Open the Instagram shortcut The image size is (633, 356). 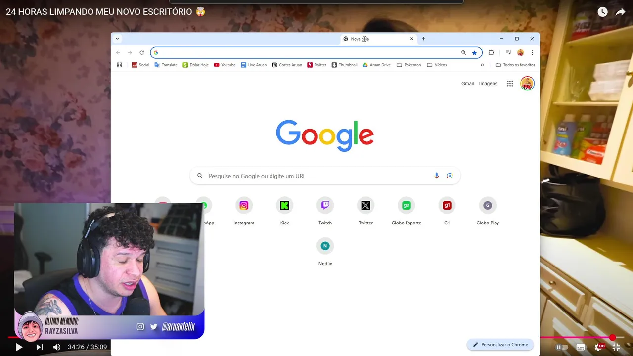(x=244, y=212)
